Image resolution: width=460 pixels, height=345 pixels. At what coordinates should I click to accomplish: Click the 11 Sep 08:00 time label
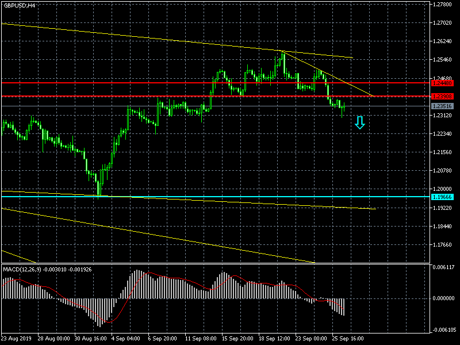click(201, 339)
